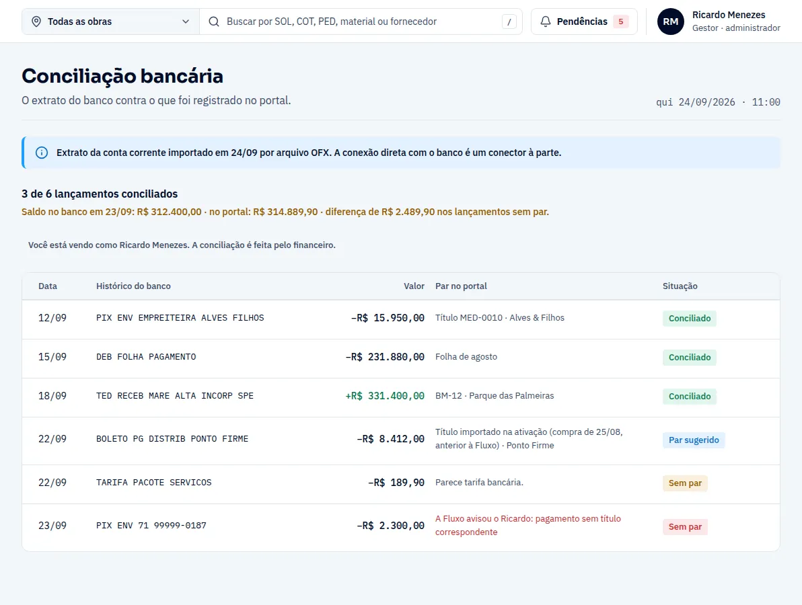Click the slash shortcut key hint
Screen dimensions: 802x605
(509, 22)
